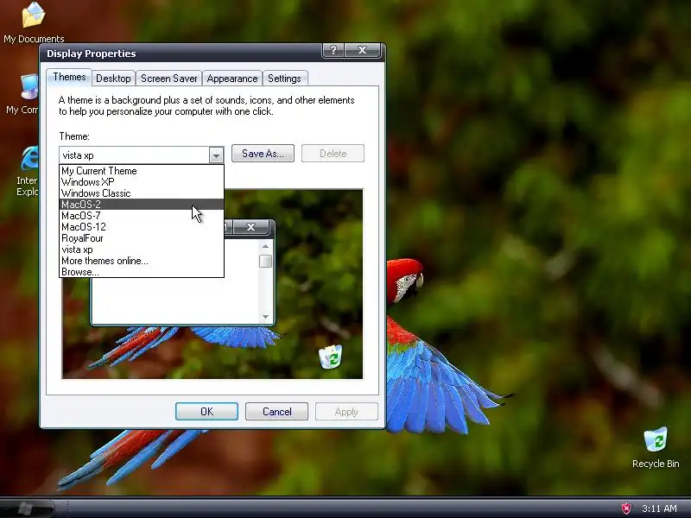Click the sample window close X in preview
The width and height of the screenshot is (691, 518).
pos(250,227)
